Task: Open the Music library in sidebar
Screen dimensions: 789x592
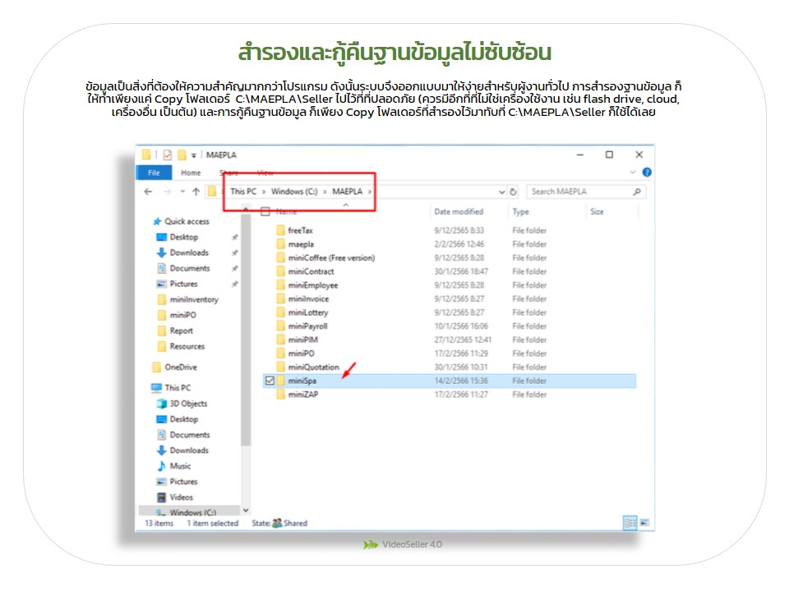Action: point(180,466)
